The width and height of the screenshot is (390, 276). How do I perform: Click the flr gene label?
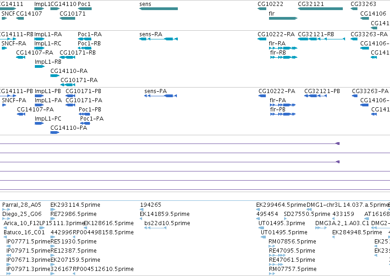point(272,13)
